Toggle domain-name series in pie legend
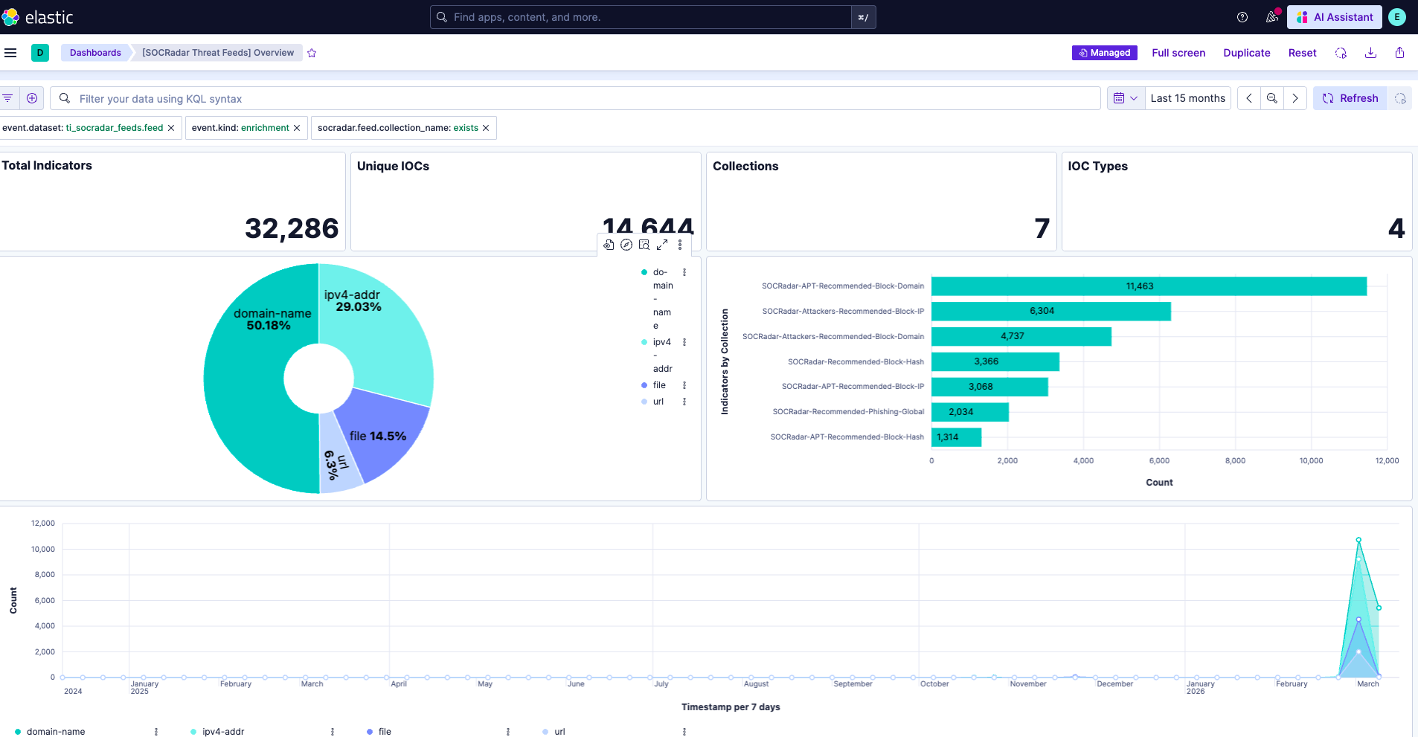The image size is (1418, 737). point(663,299)
